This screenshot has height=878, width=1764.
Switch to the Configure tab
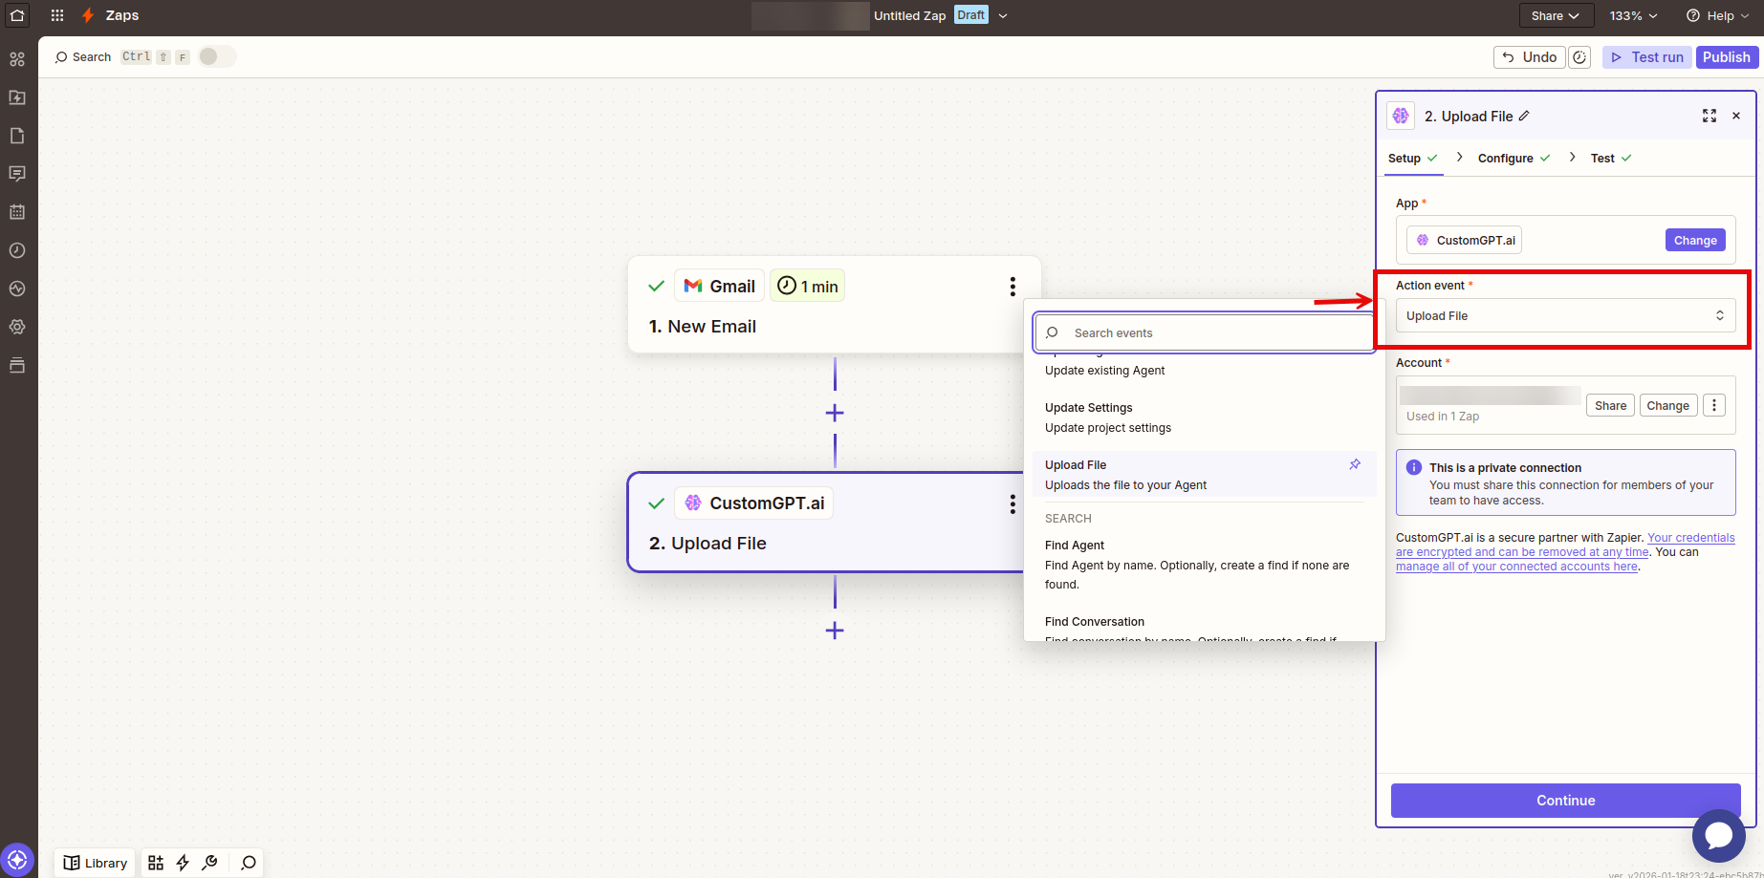click(x=1514, y=159)
